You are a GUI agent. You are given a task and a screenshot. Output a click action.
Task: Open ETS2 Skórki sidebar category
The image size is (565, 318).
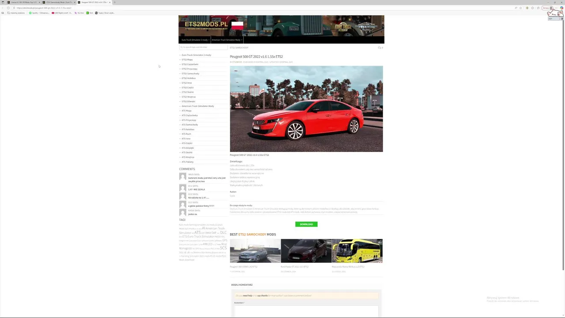[x=188, y=92]
